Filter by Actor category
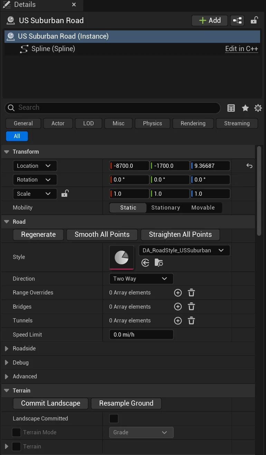This screenshot has width=266, height=455. (x=58, y=123)
